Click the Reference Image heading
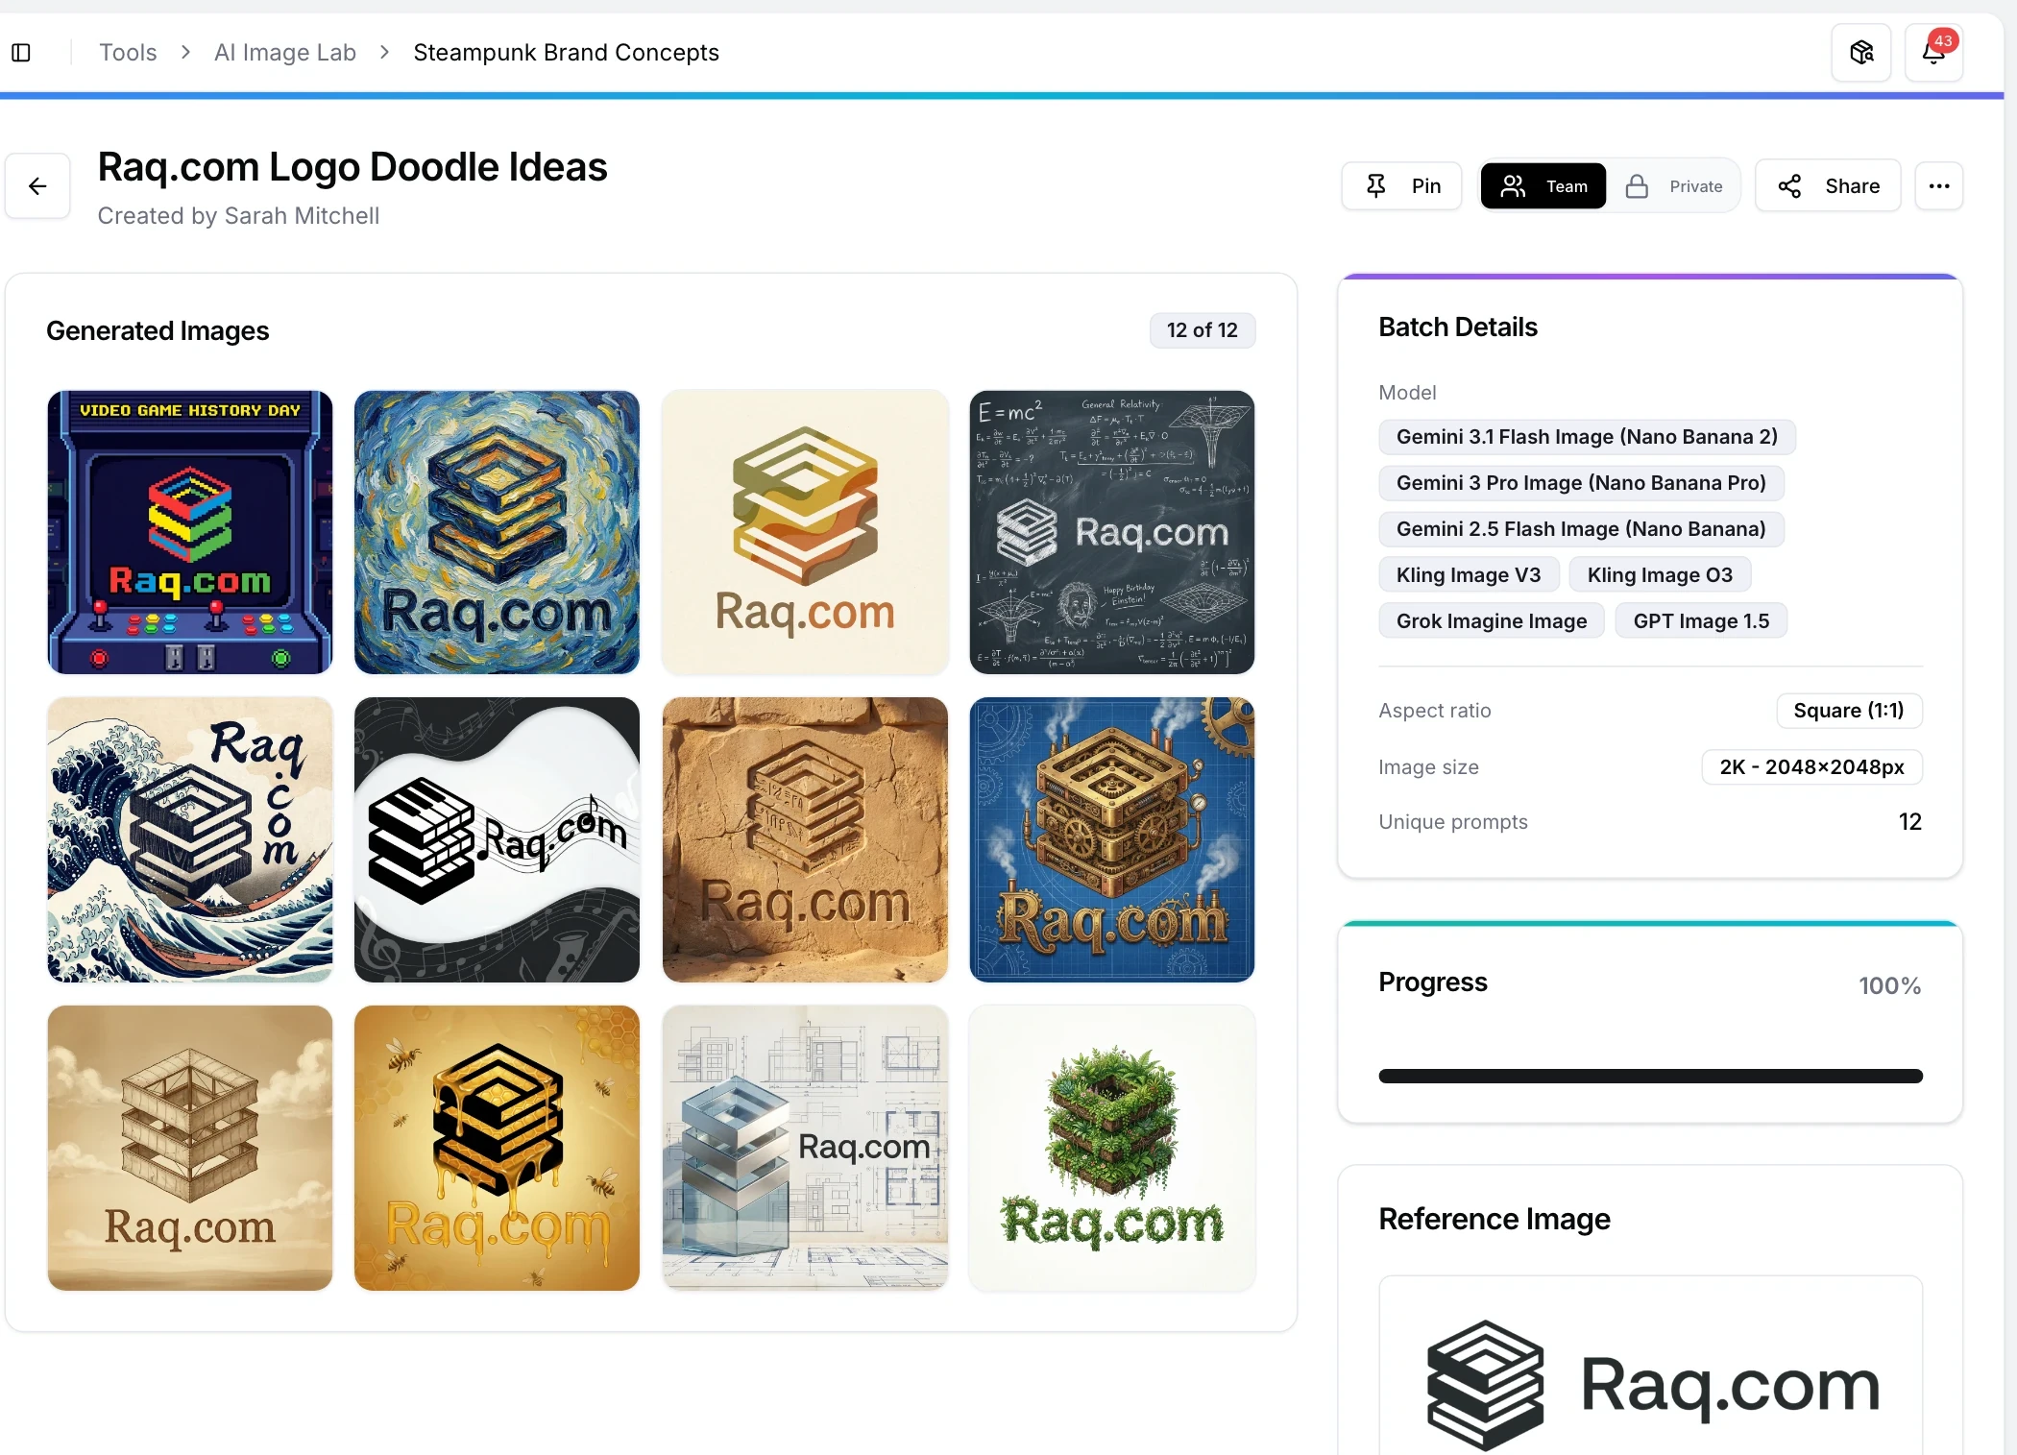Viewport: 2017px width, 1455px height. coord(1495,1219)
